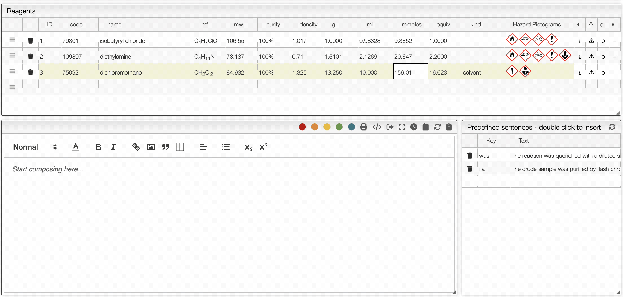Delete the isobutyryl chloride reagent row
The height and width of the screenshot is (297, 623).
[x=30, y=41]
